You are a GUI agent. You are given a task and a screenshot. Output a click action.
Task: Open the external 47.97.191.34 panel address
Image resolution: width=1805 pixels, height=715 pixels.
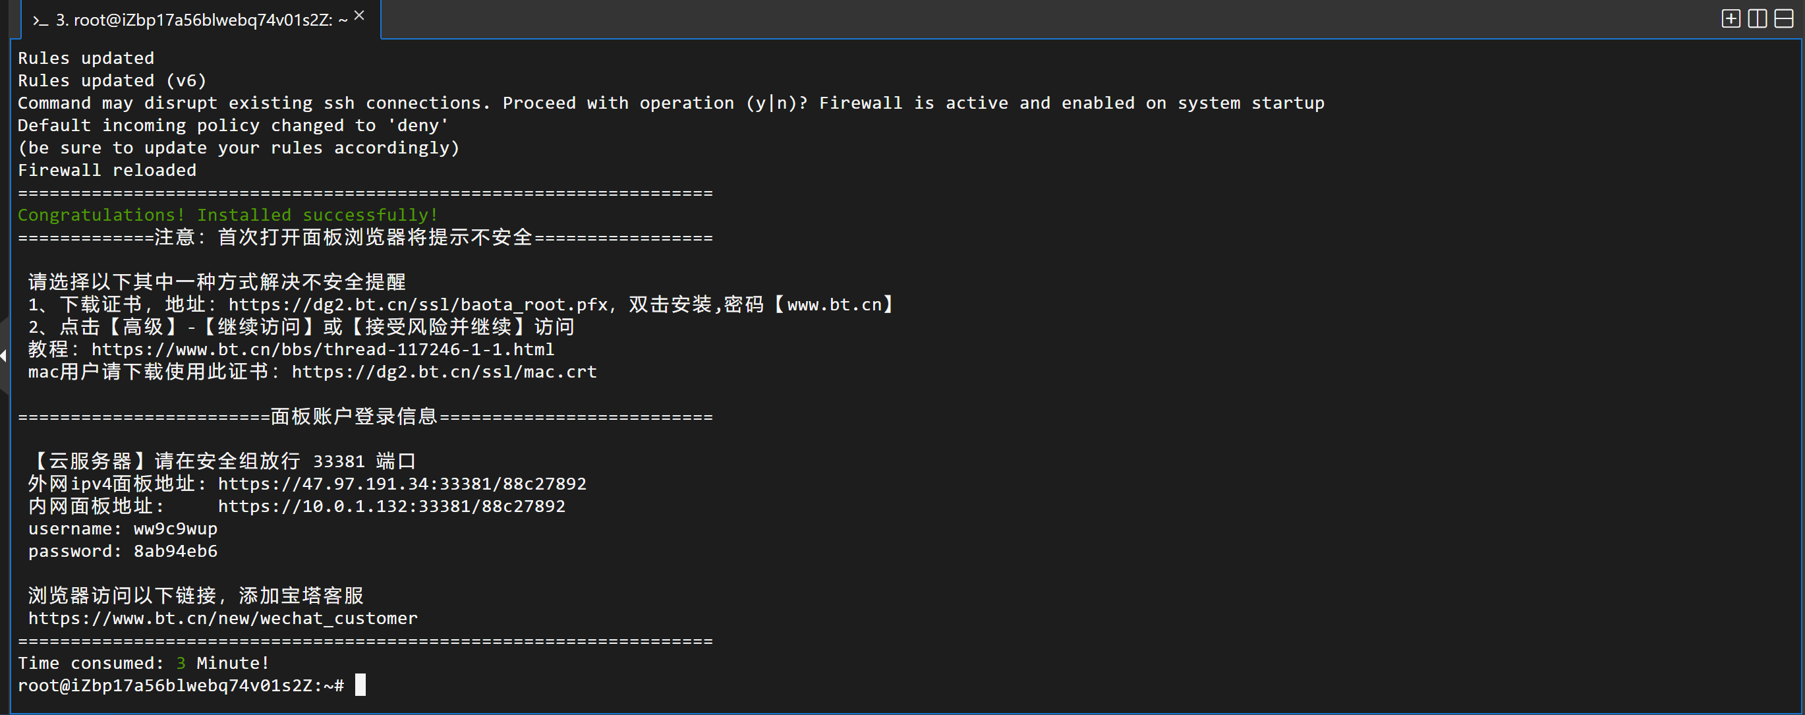[x=401, y=484]
